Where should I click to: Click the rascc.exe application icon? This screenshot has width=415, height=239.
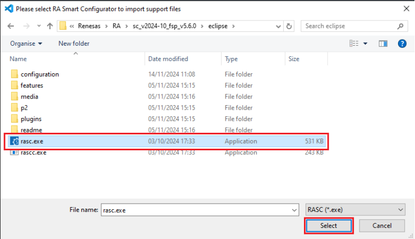click(x=14, y=152)
